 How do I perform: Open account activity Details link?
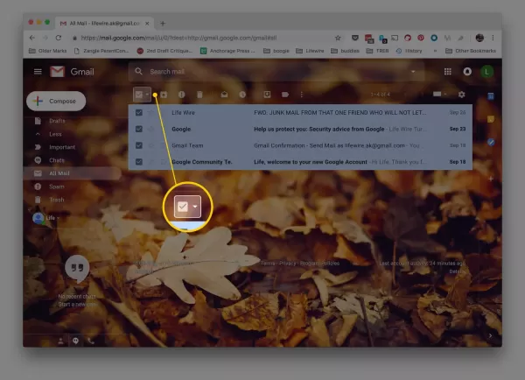[458, 271]
